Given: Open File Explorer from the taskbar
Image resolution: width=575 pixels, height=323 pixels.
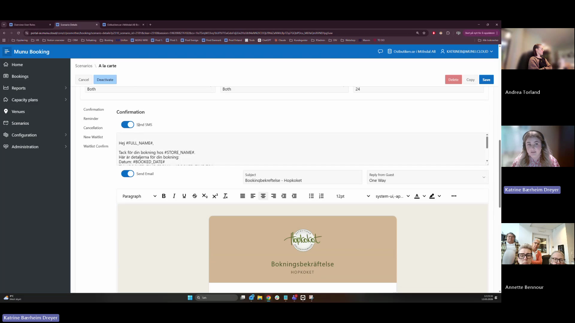Looking at the screenshot, I should (260, 298).
